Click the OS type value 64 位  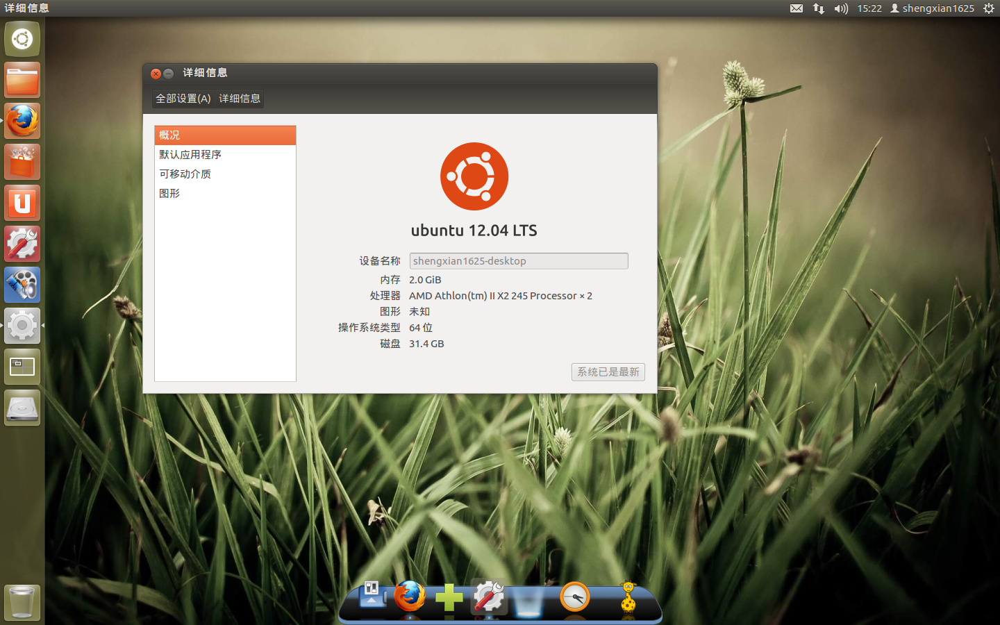(x=421, y=328)
